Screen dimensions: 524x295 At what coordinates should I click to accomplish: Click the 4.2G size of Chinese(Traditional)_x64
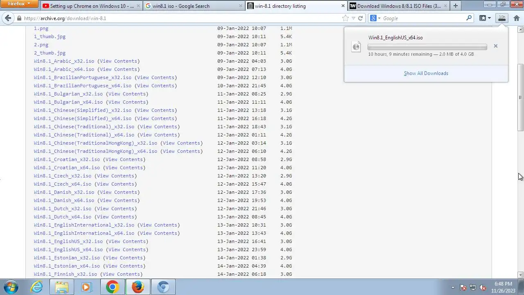[286, 135]
